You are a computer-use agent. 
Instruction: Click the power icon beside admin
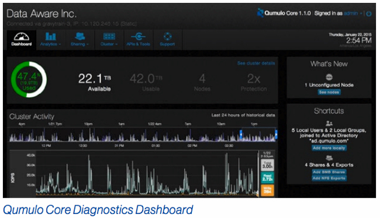point(369,14)
